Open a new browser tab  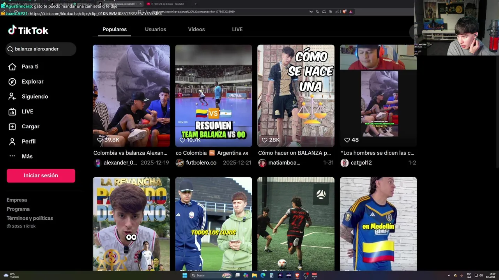coord(195,4)
